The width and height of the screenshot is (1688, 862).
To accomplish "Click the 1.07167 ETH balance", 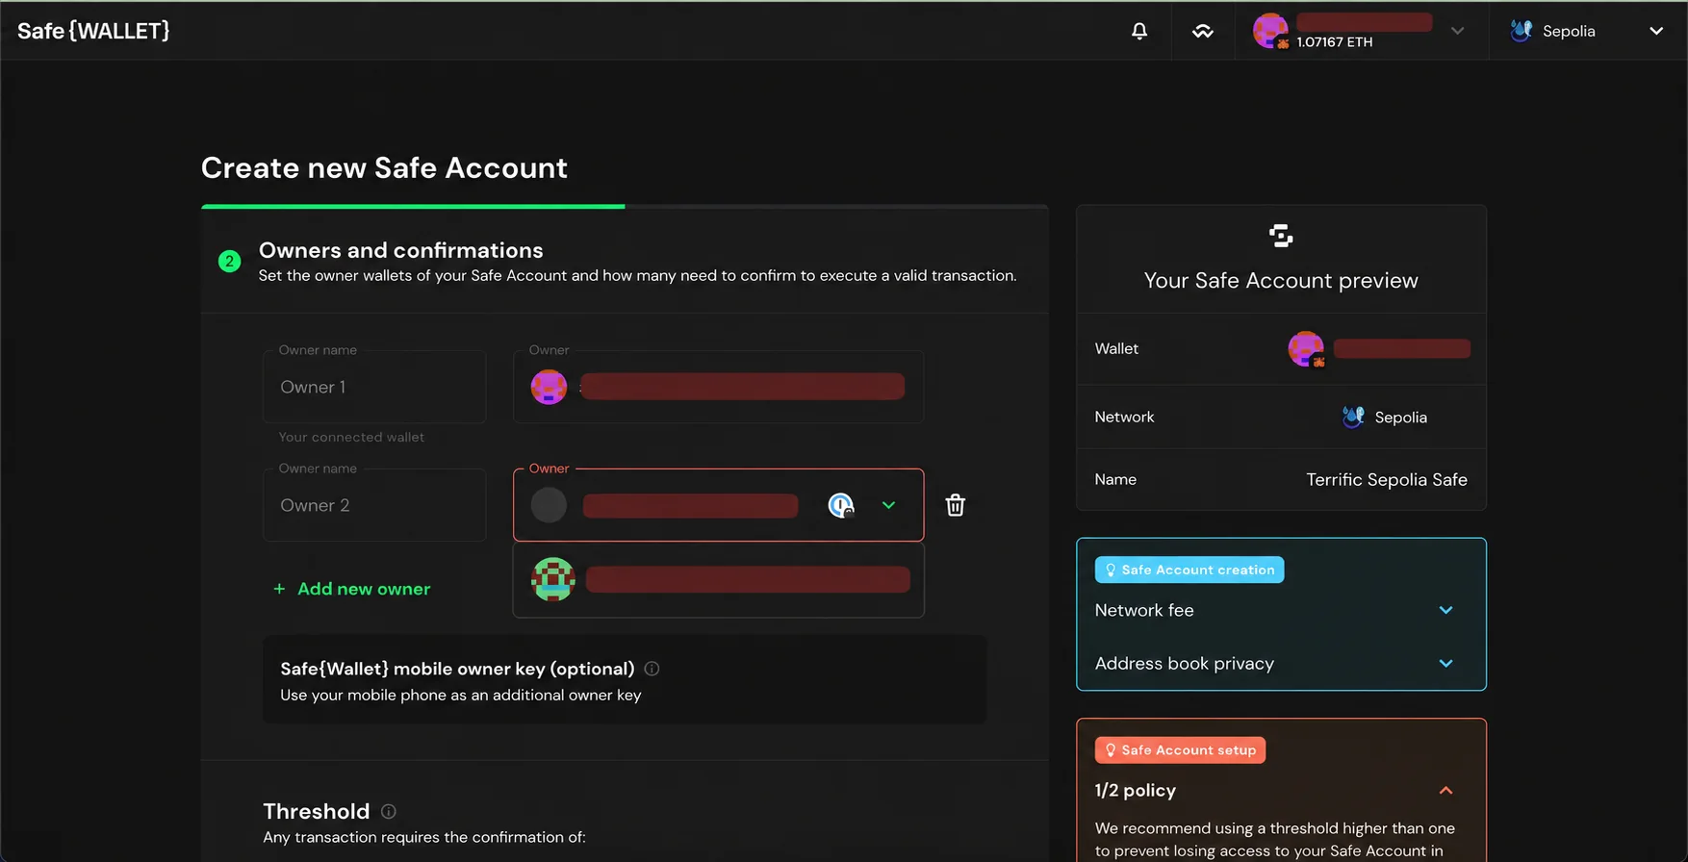I will [x=1335, y=41].
